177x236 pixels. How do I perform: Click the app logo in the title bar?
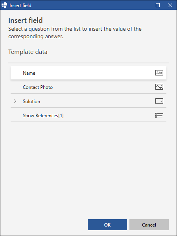4,5
